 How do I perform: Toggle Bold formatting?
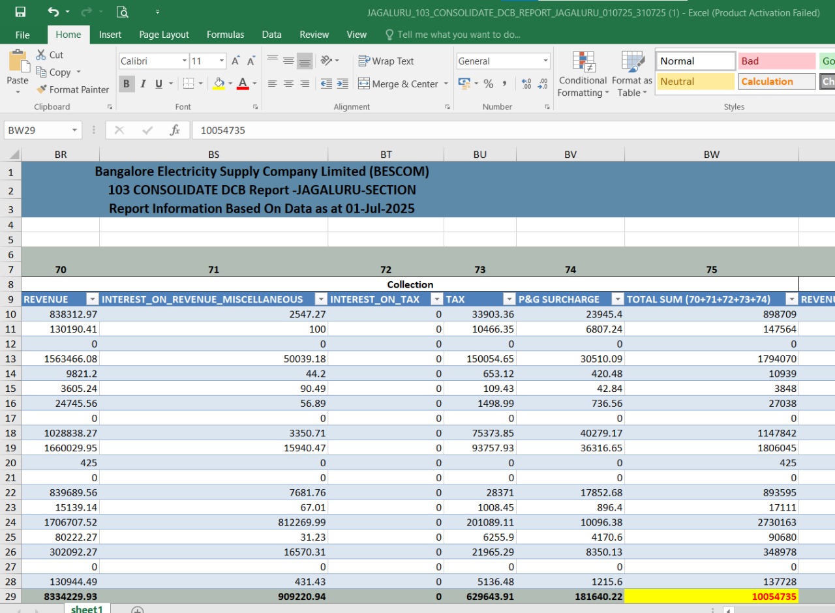coord(127,83)
